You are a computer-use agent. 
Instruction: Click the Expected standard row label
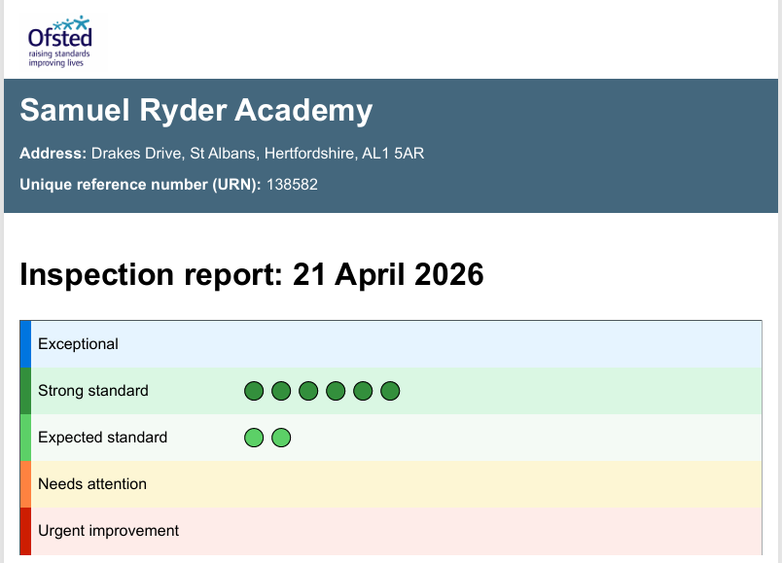click(x=103, y=438)
